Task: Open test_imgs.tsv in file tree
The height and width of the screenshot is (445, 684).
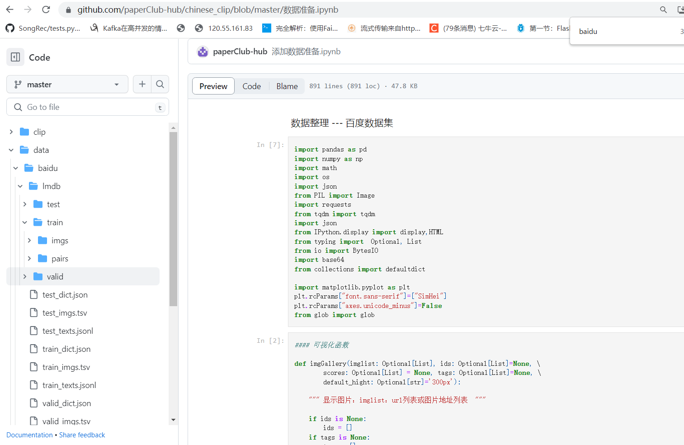Action: point(65,312)
